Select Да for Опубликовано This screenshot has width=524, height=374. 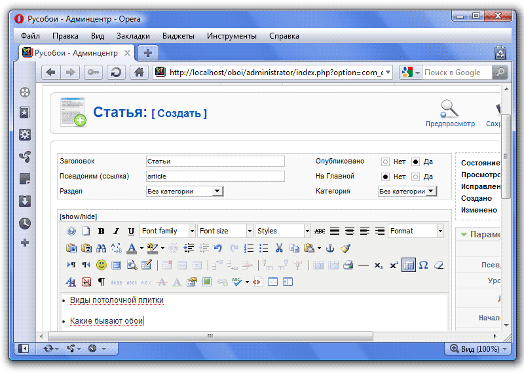[x=415, y=161]
